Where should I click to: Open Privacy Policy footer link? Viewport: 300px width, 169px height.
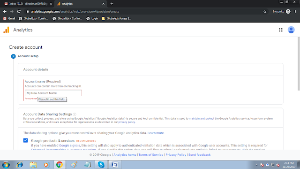click(x=176, y=155)
